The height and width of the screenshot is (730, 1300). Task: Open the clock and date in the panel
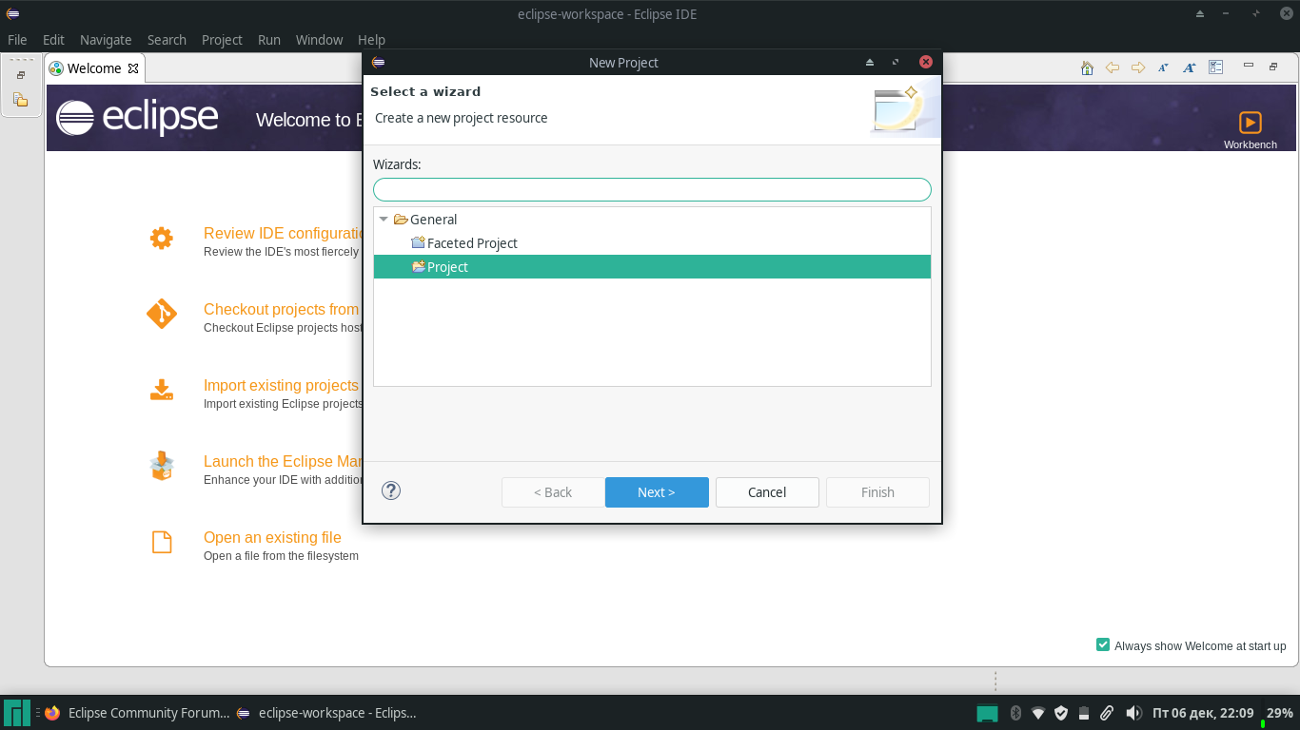pyautogui.click(x=1203, y=713)
